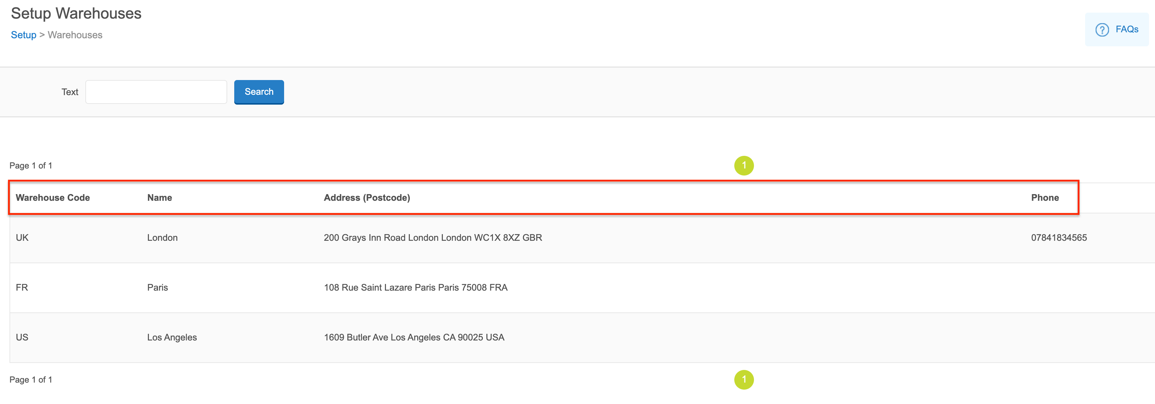This screenshot has width=1155, height=404.
Task: Click the Warehouses breadcrumb text
Action: 75,35
